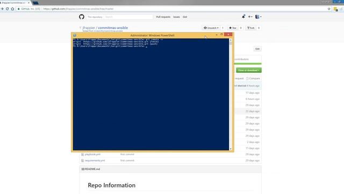Click the browser extension icon right of bookmark star
This screenshot has width=344, height=194.
[x=335, y=9]
